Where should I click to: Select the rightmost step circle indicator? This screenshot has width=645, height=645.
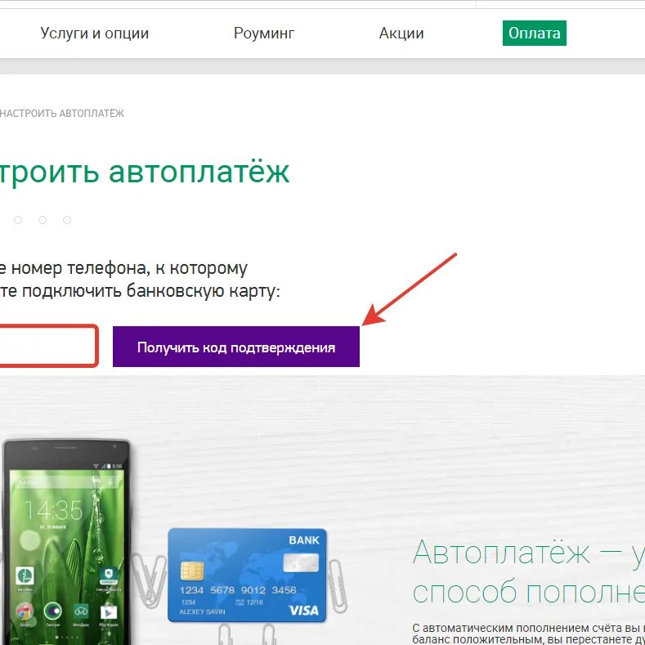pyautogui.click(x=67, y=220)
